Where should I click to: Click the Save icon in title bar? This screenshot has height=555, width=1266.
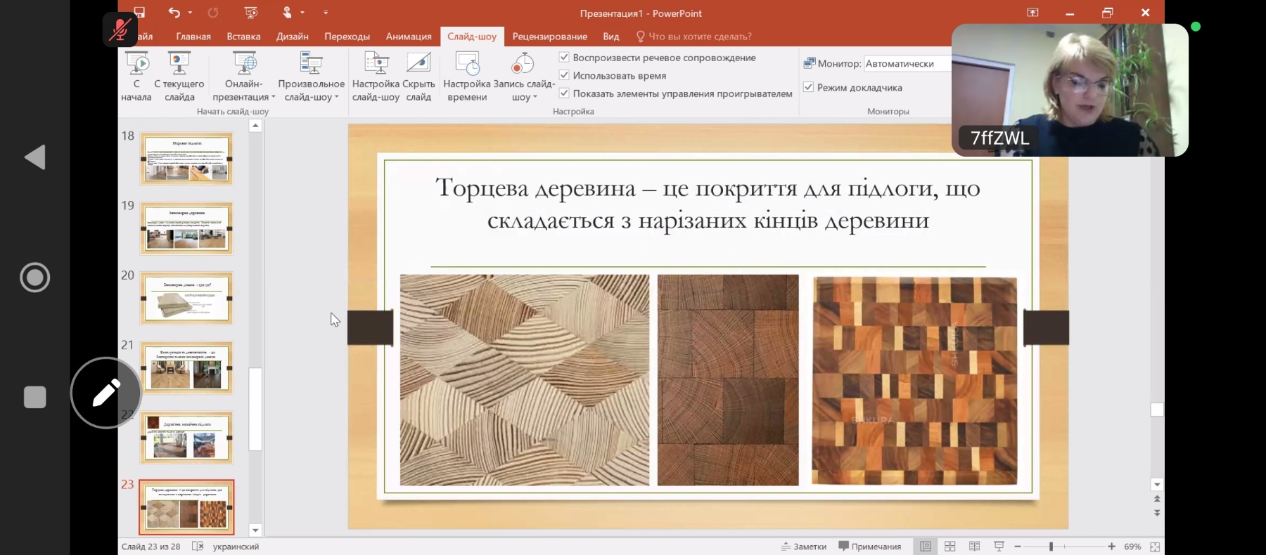(139, 13)
